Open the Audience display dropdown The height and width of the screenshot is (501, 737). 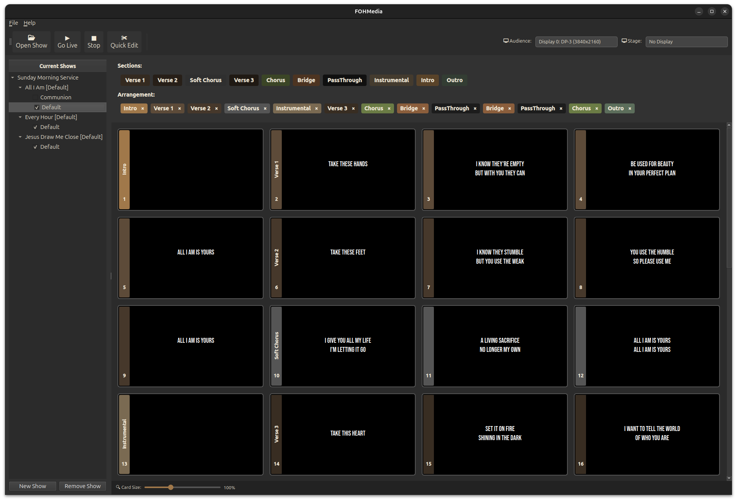[576, 41]
